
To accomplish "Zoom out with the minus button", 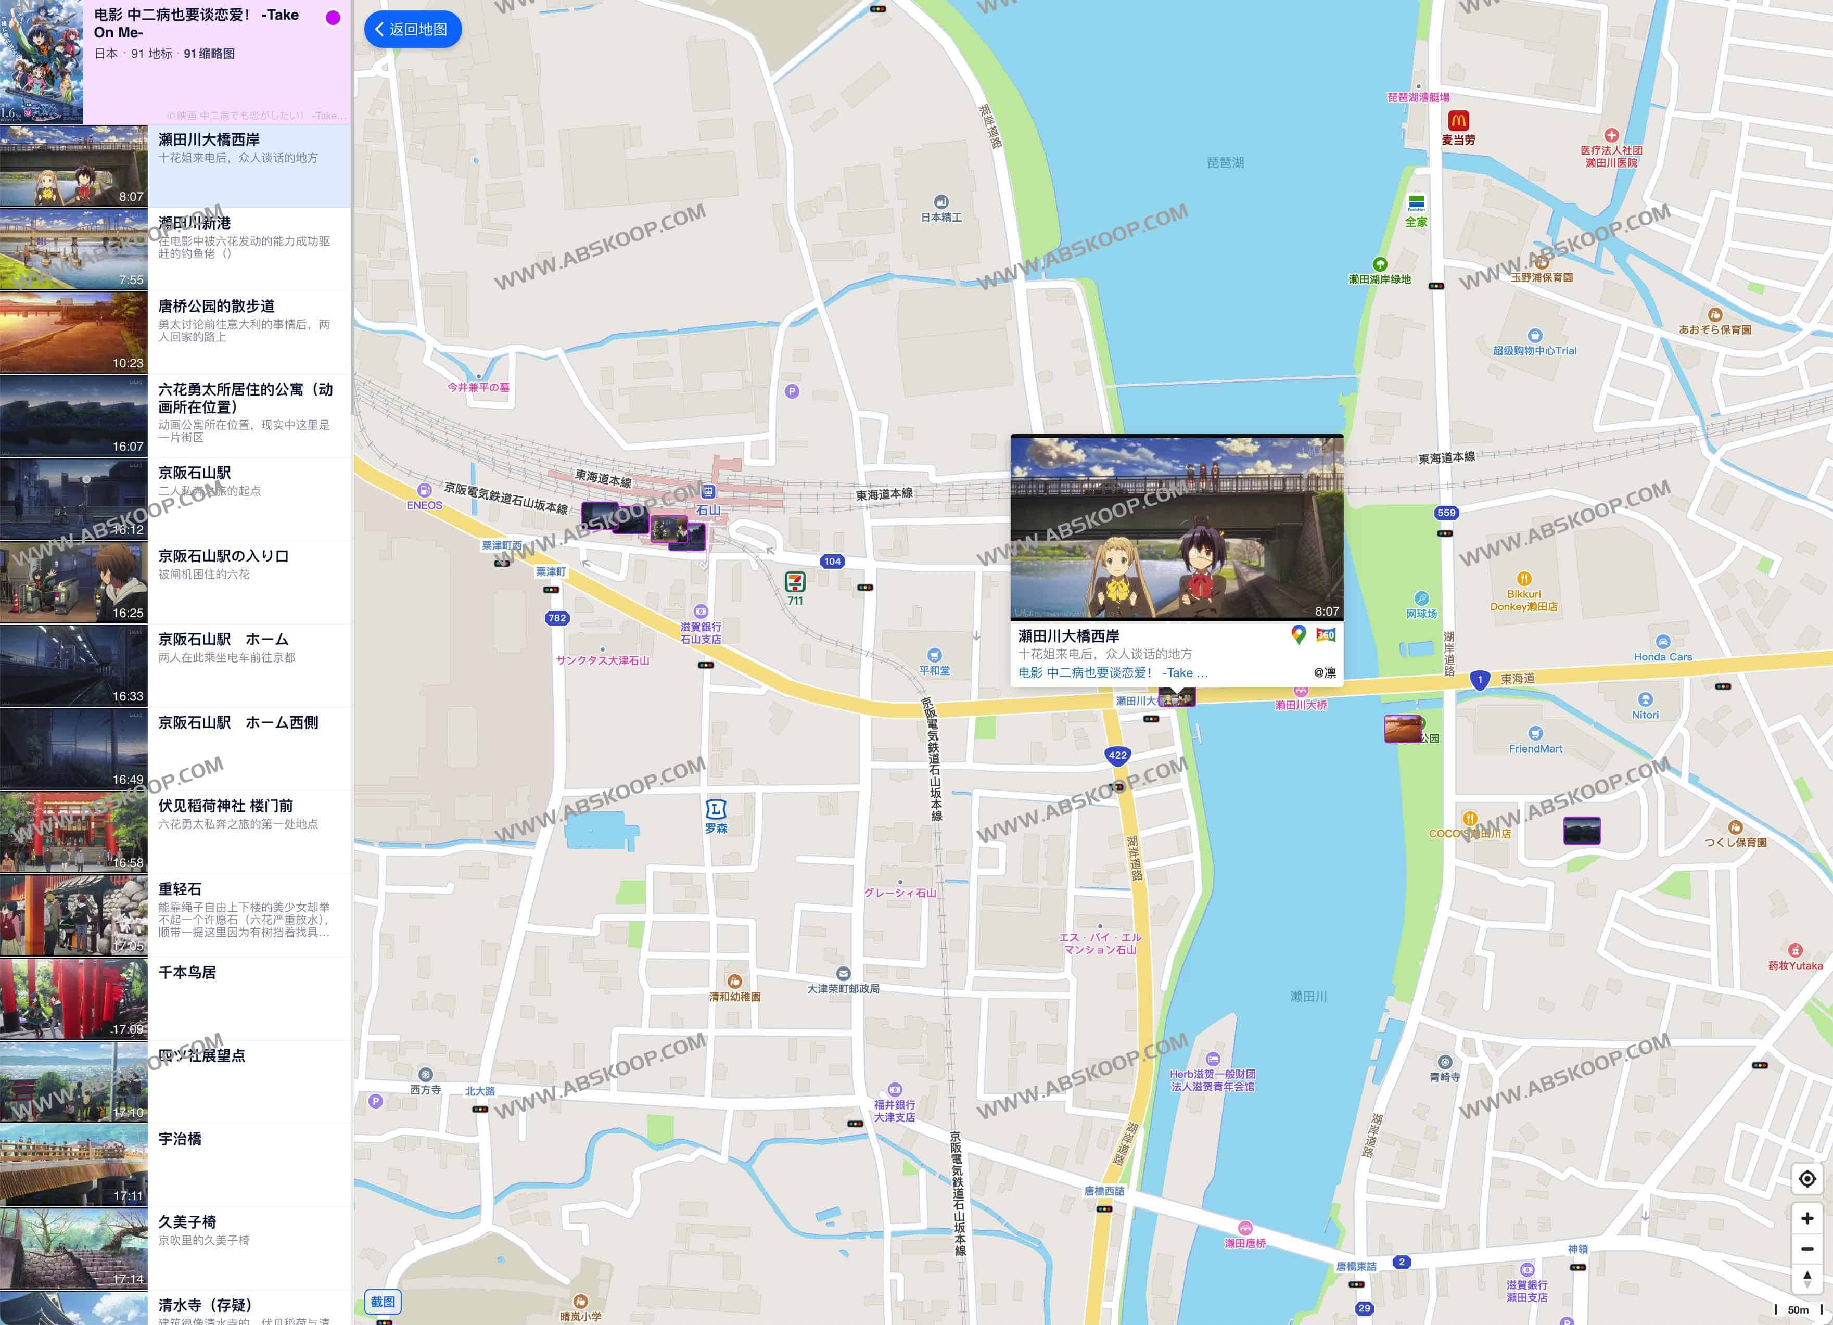I will (x=1807, y=1249).
